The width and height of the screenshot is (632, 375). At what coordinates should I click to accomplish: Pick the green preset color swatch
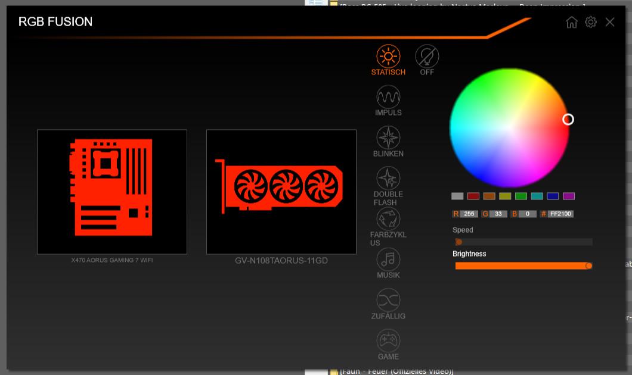pyautogui.click(x=521, y=196)
